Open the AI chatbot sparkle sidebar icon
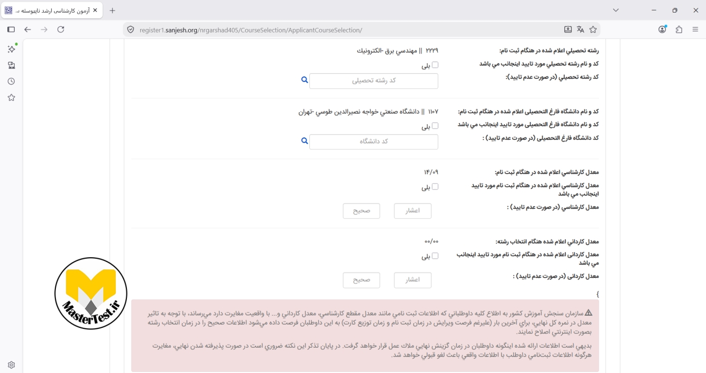Image resolution: width=706 pixels, height=373 pixels. [11, 49]
